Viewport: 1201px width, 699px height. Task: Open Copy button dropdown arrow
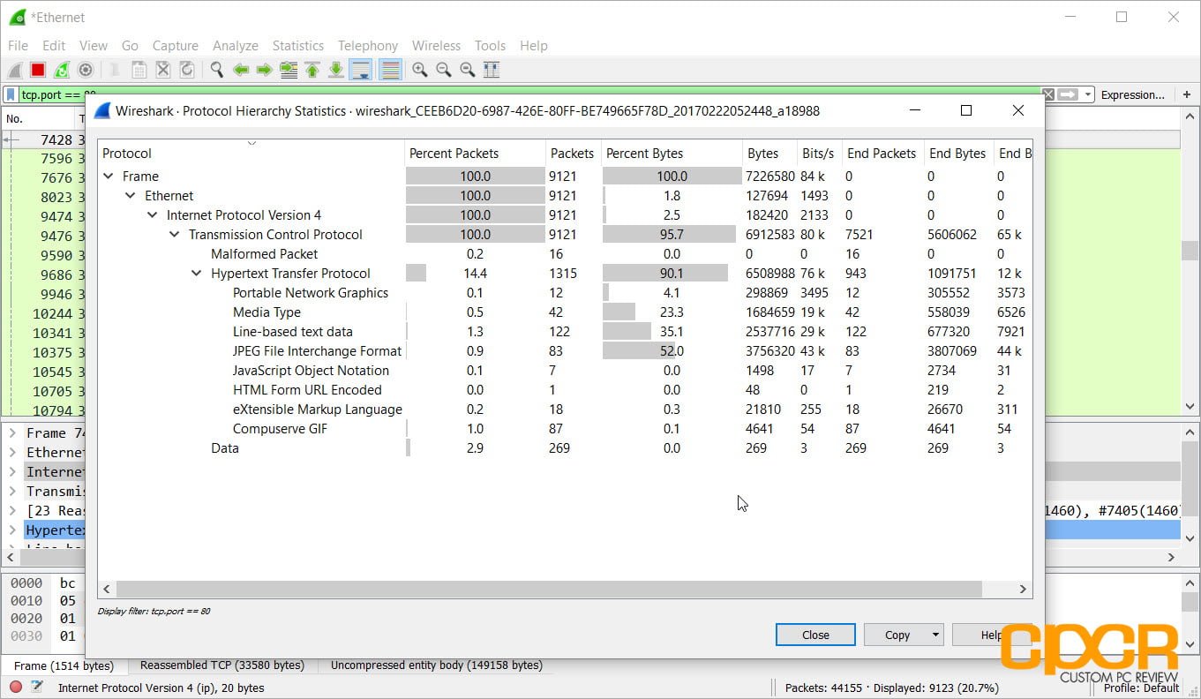pyautogui.click(x=935, y=635)
